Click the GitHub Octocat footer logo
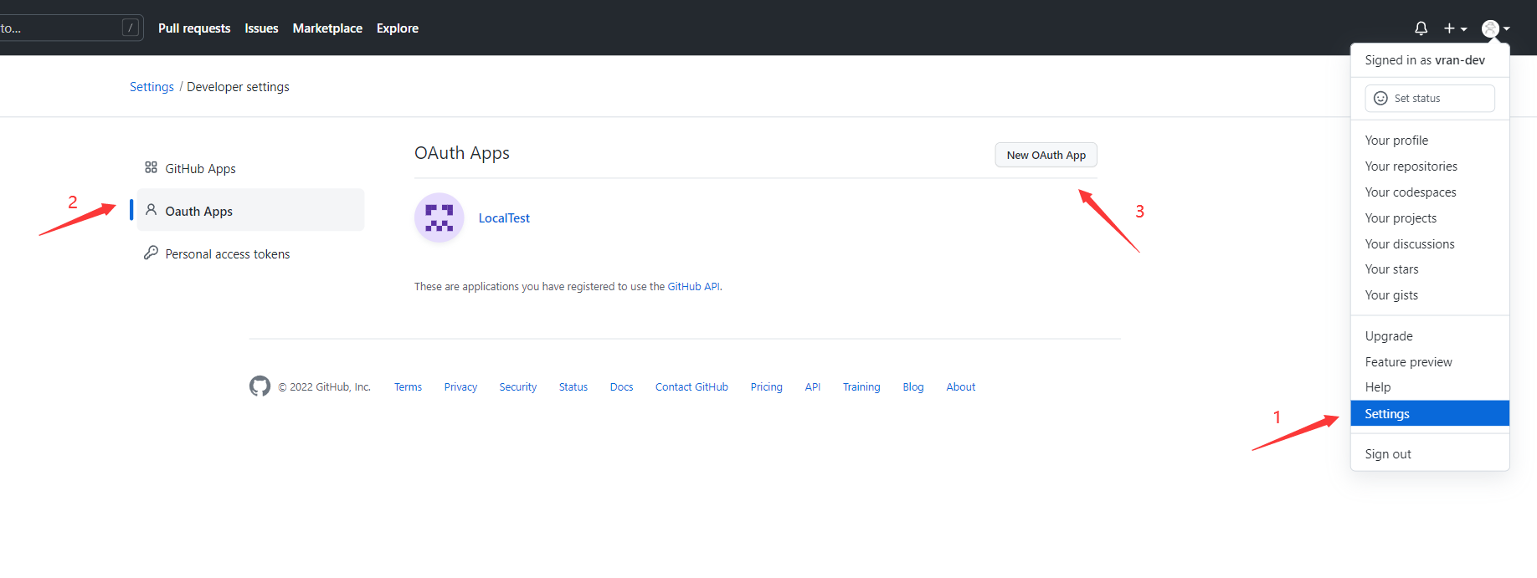This screenshot has width=1537, height=578. [x=260, y=386]
